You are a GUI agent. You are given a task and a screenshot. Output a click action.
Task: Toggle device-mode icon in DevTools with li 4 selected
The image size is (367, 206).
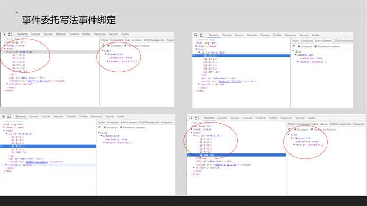coord(9,116)
